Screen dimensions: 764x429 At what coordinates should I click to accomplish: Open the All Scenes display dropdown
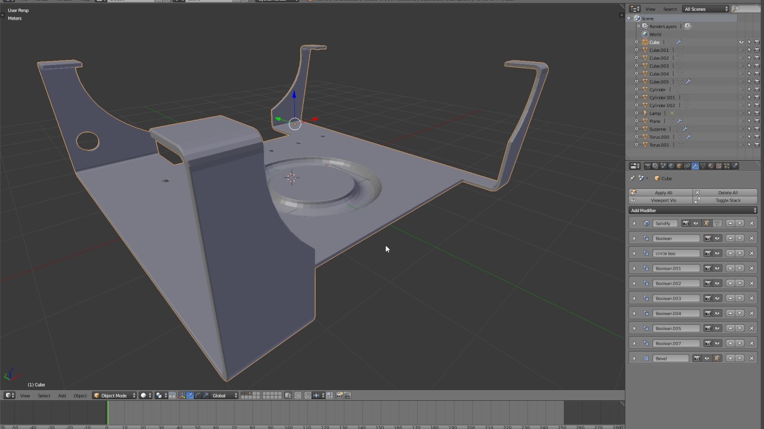pyautogui.click(x=706, y=9)
